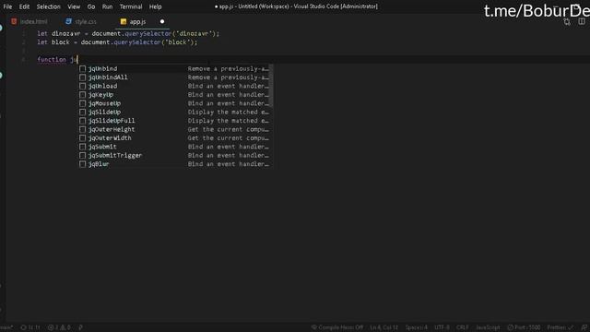The image size is (590, 332).
Task: Open the Run menu
Action: (107, 6)
